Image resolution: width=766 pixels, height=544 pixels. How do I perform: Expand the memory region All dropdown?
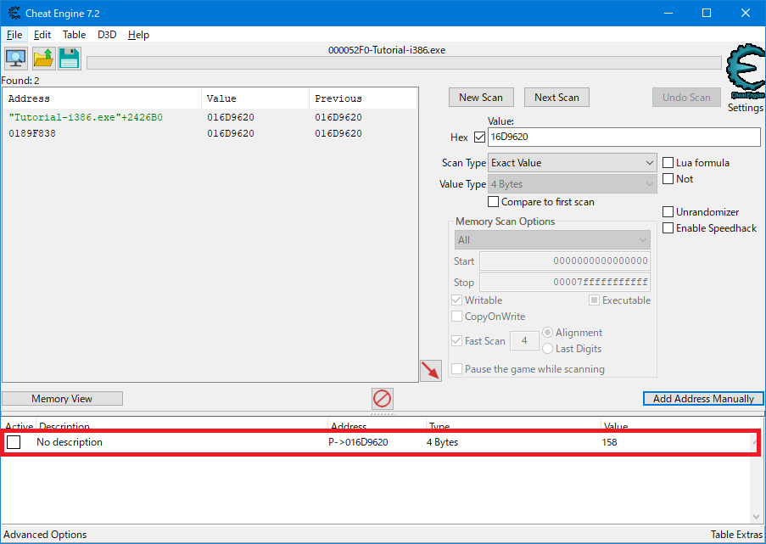(x=552, y=240)
